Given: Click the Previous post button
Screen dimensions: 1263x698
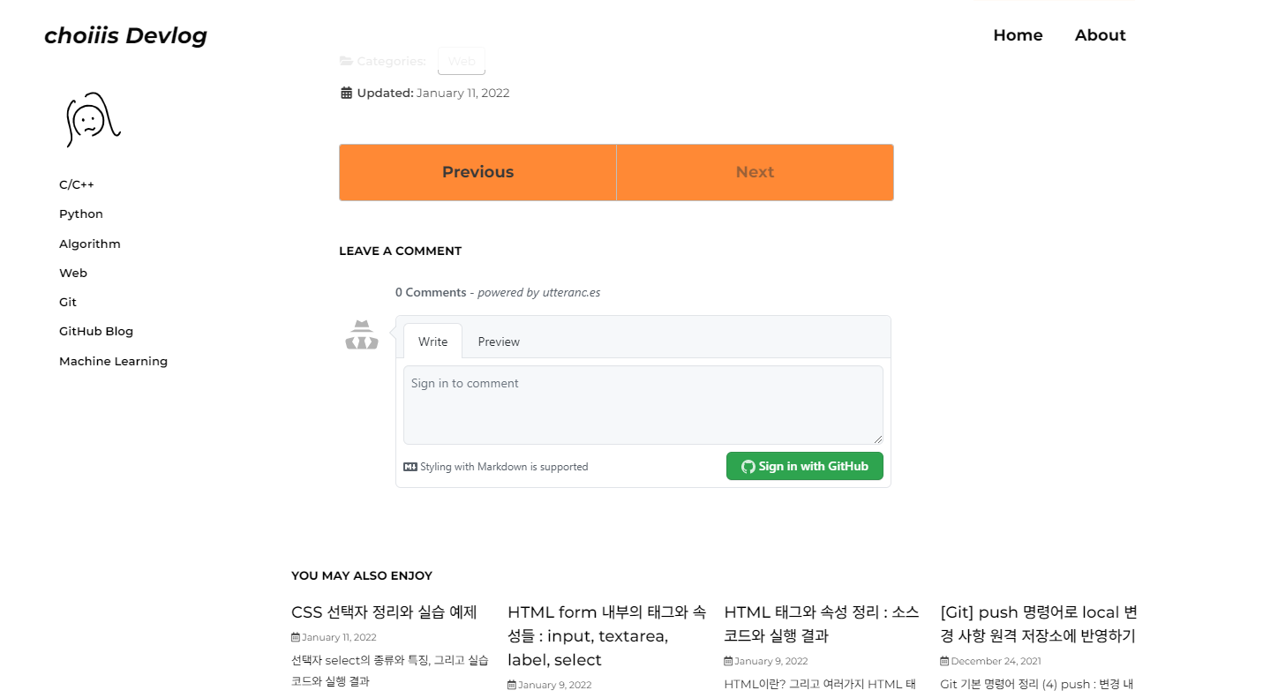Looking at the screenshot, I should [477, 171].
